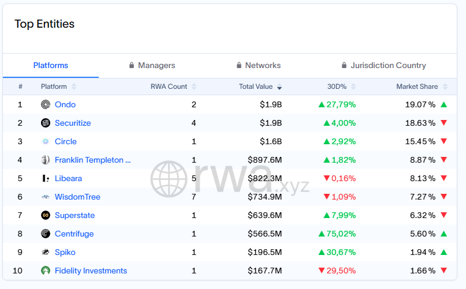Sort by Market Share column arrows

(445, 87)
